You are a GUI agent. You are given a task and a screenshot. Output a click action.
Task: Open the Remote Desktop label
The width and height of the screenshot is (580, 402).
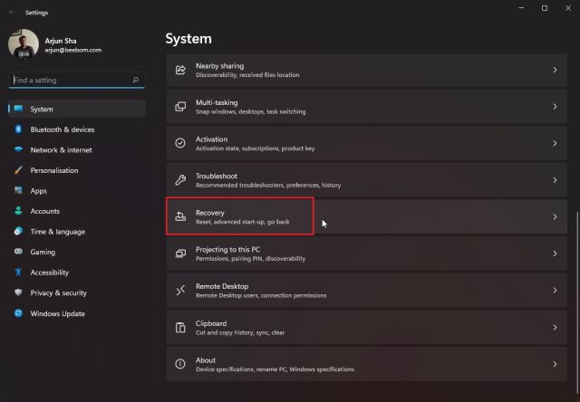click(x=222, y=286)
